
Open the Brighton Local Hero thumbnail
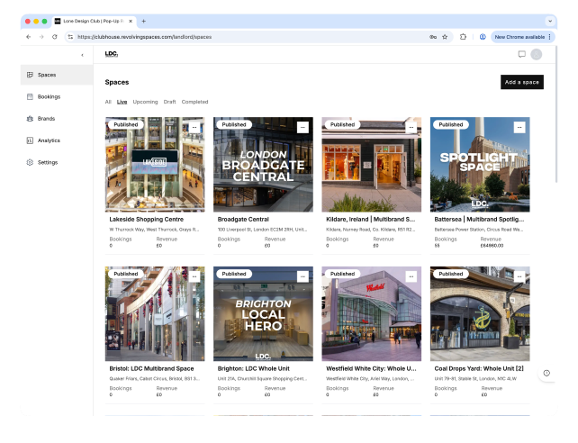pyautogui.click(x=263, y=314)
